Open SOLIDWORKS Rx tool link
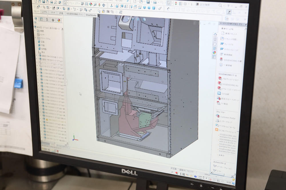The width and height of the screenshot is (286, 190). (x=228, y=84)
